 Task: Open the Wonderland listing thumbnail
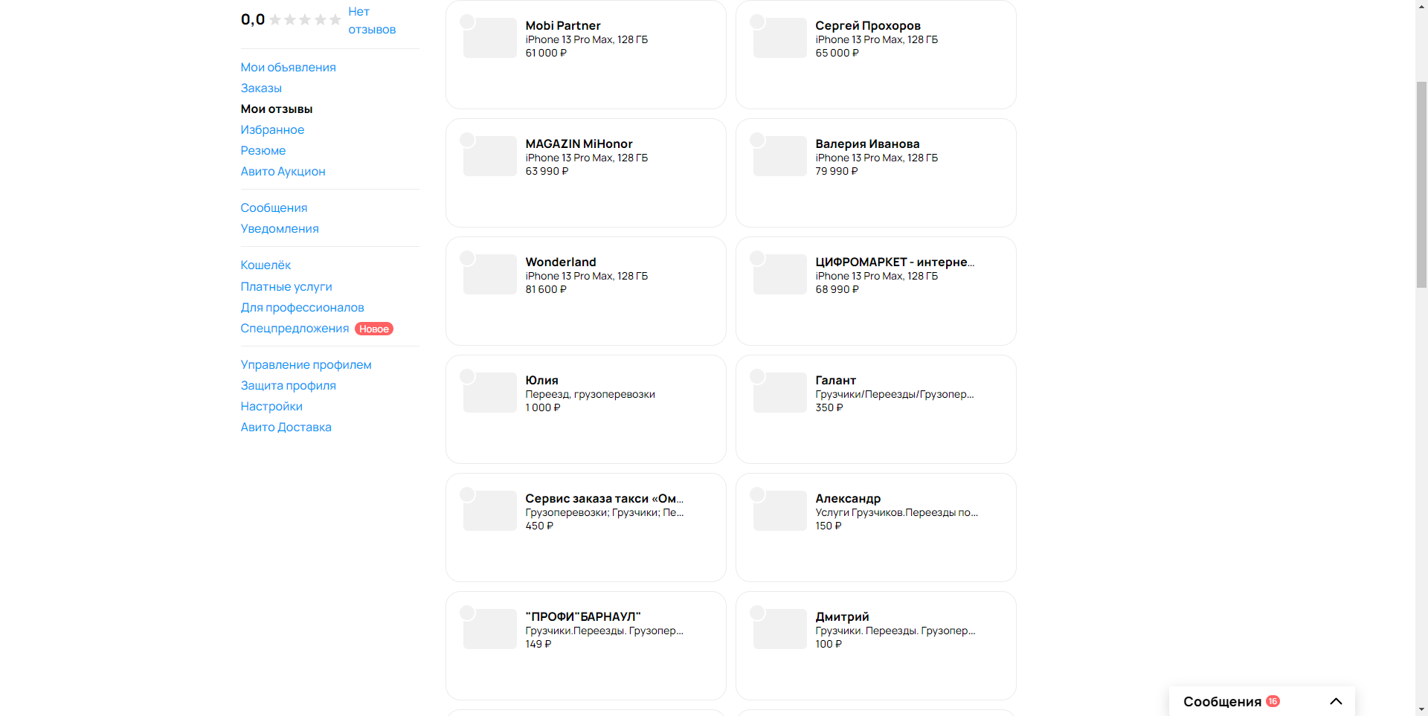(x=490, y=274)
